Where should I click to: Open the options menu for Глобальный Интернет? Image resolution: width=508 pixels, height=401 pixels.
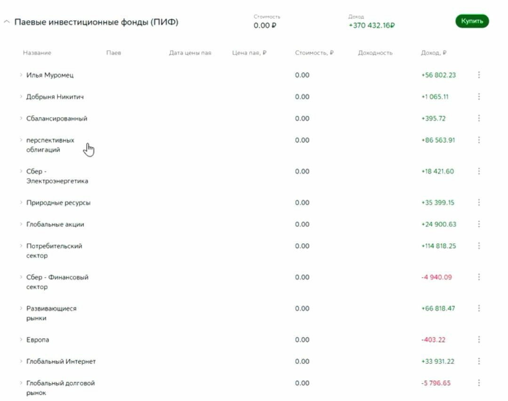tap(479, 361)
